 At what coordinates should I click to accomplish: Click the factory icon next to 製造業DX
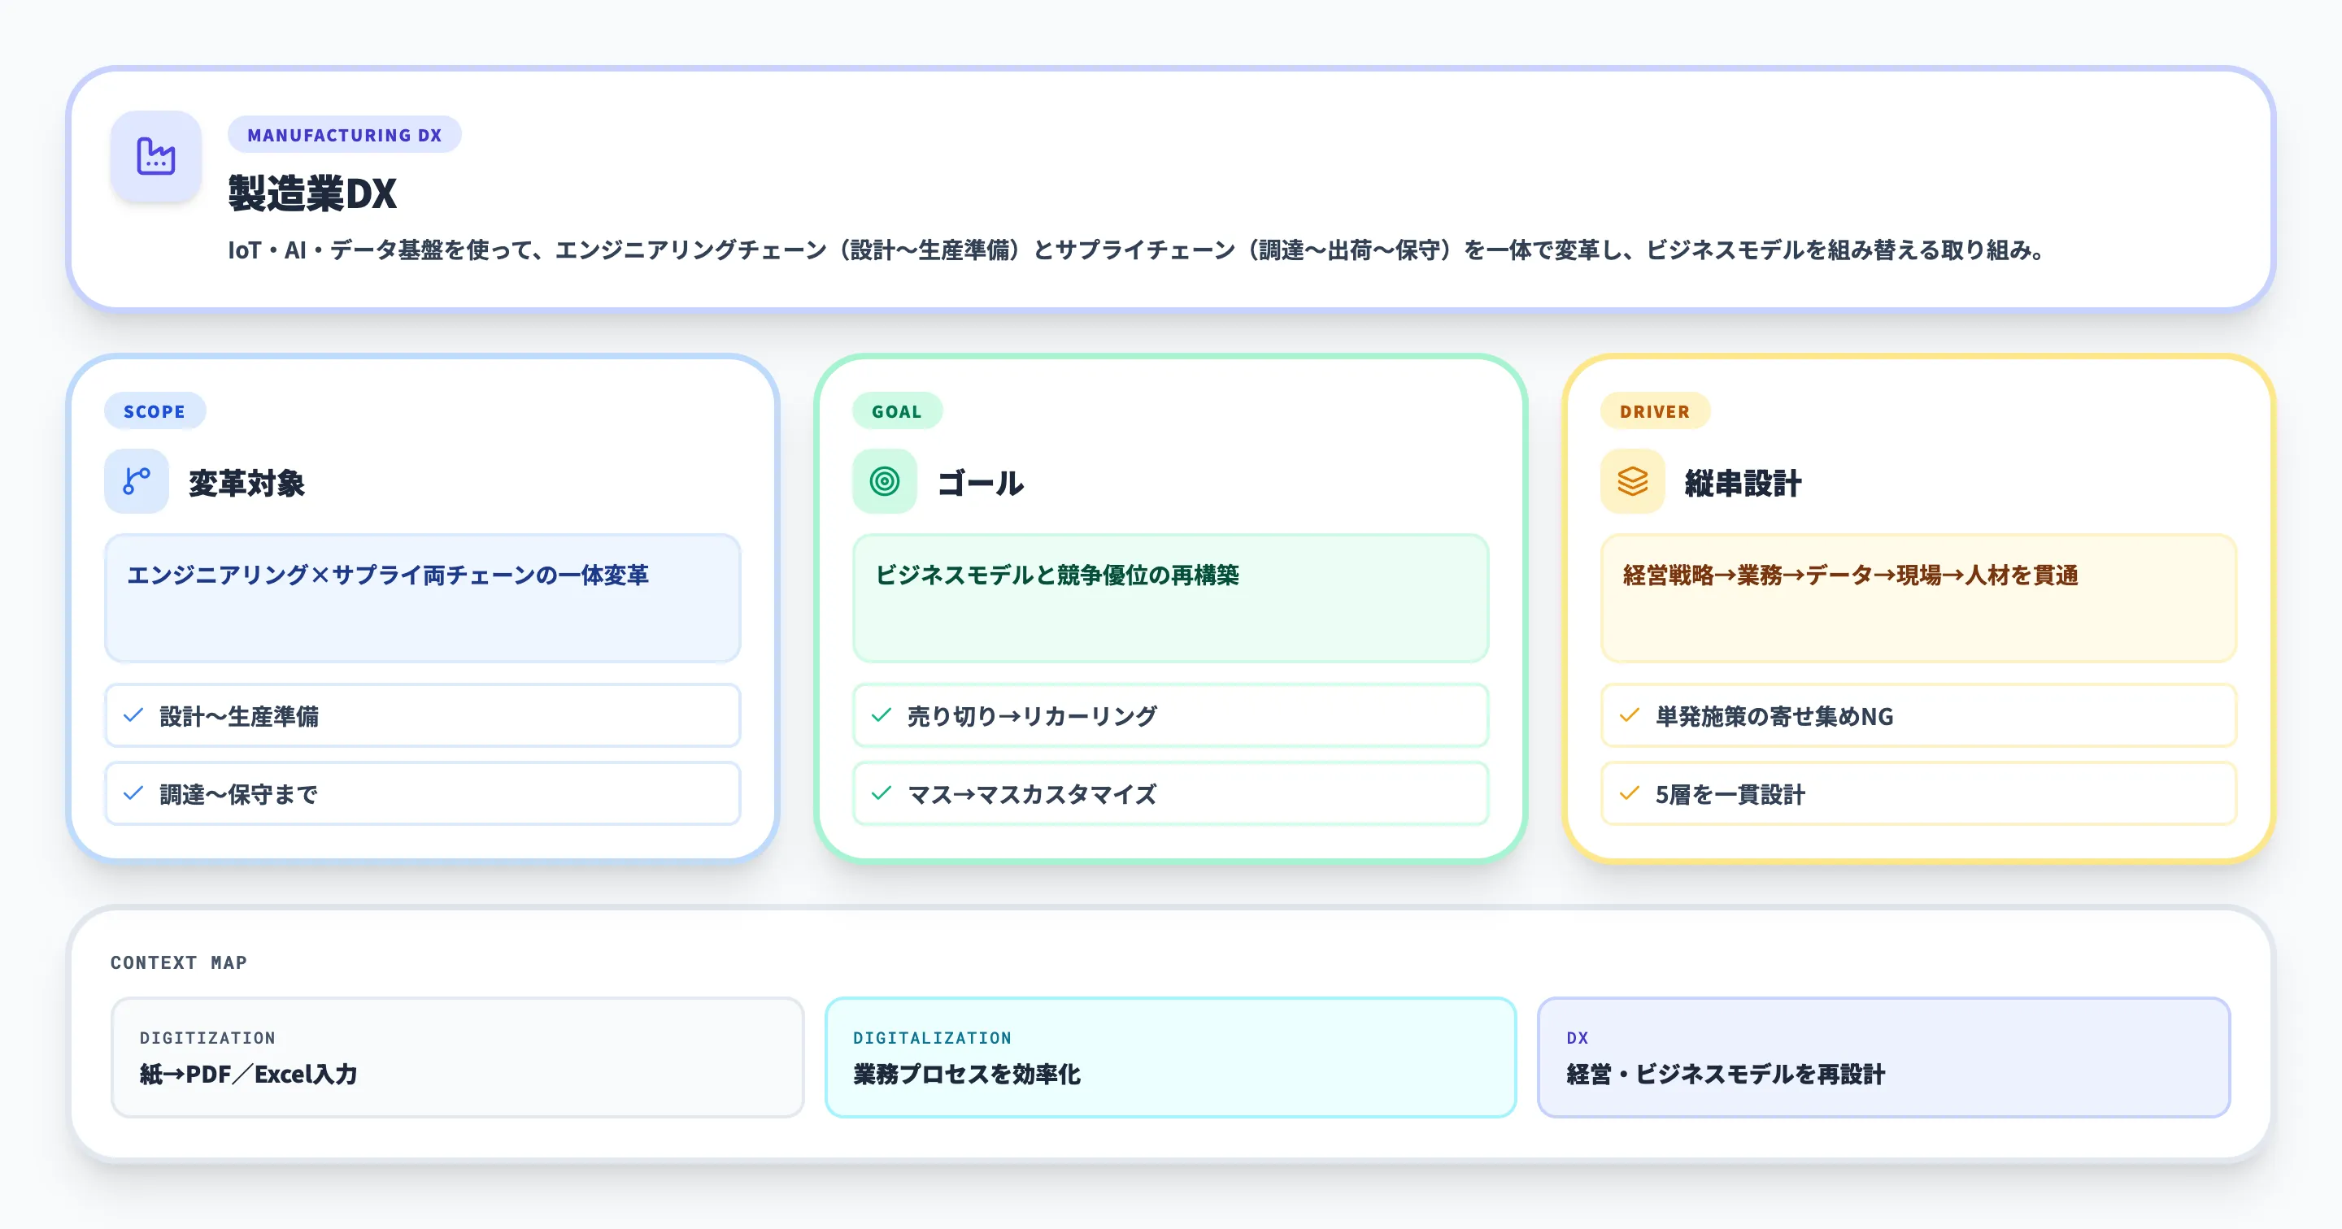(x=155, y=156)
